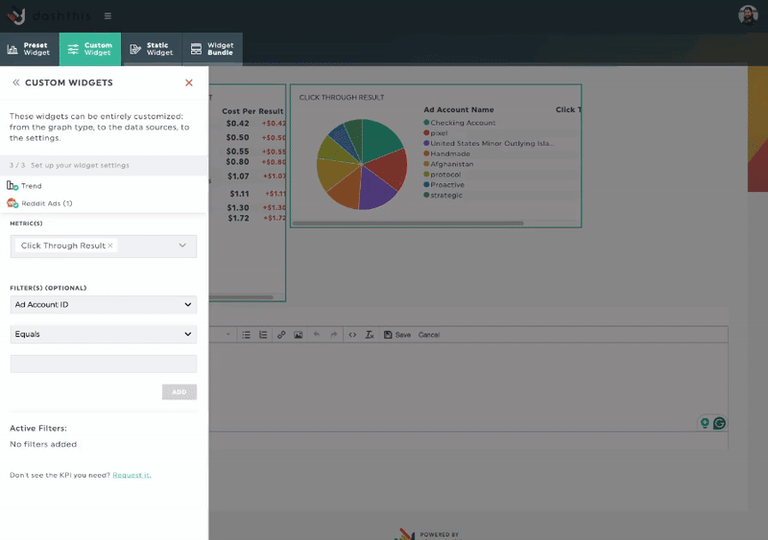Insert a link with the editor link icon

281,335
